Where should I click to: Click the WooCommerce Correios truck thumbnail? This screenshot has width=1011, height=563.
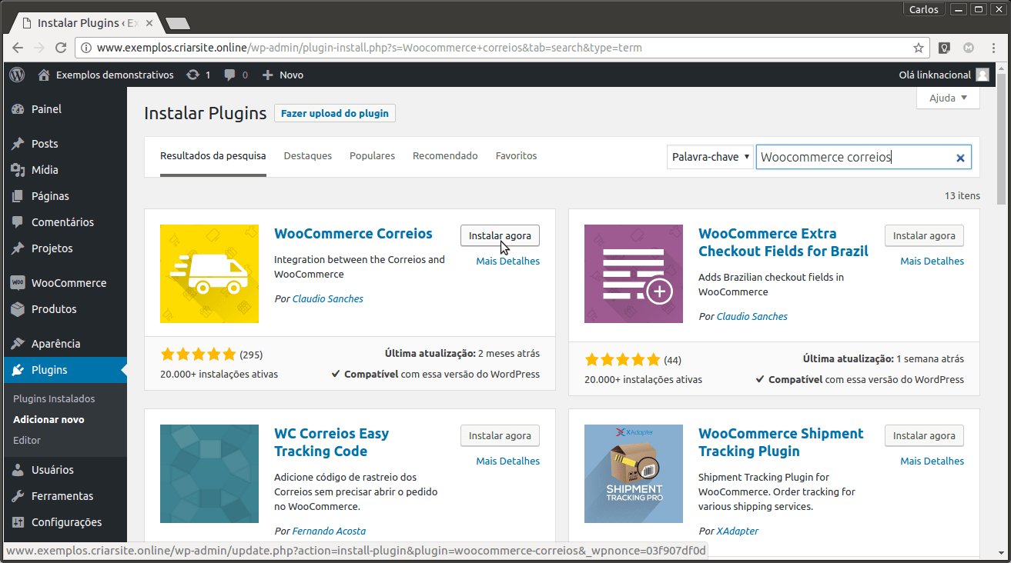click(x=209, y=274)
